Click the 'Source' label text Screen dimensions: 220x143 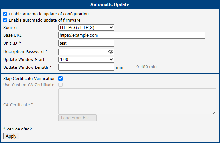coord(10,27)
